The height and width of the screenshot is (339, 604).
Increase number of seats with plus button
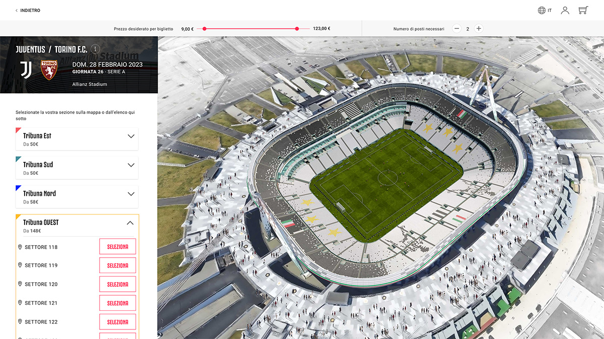(479, 29)
